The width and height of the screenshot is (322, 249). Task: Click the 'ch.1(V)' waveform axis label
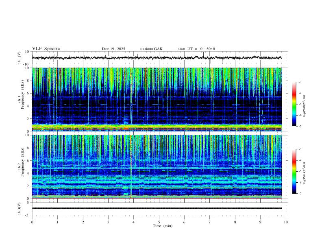(20, 58)
